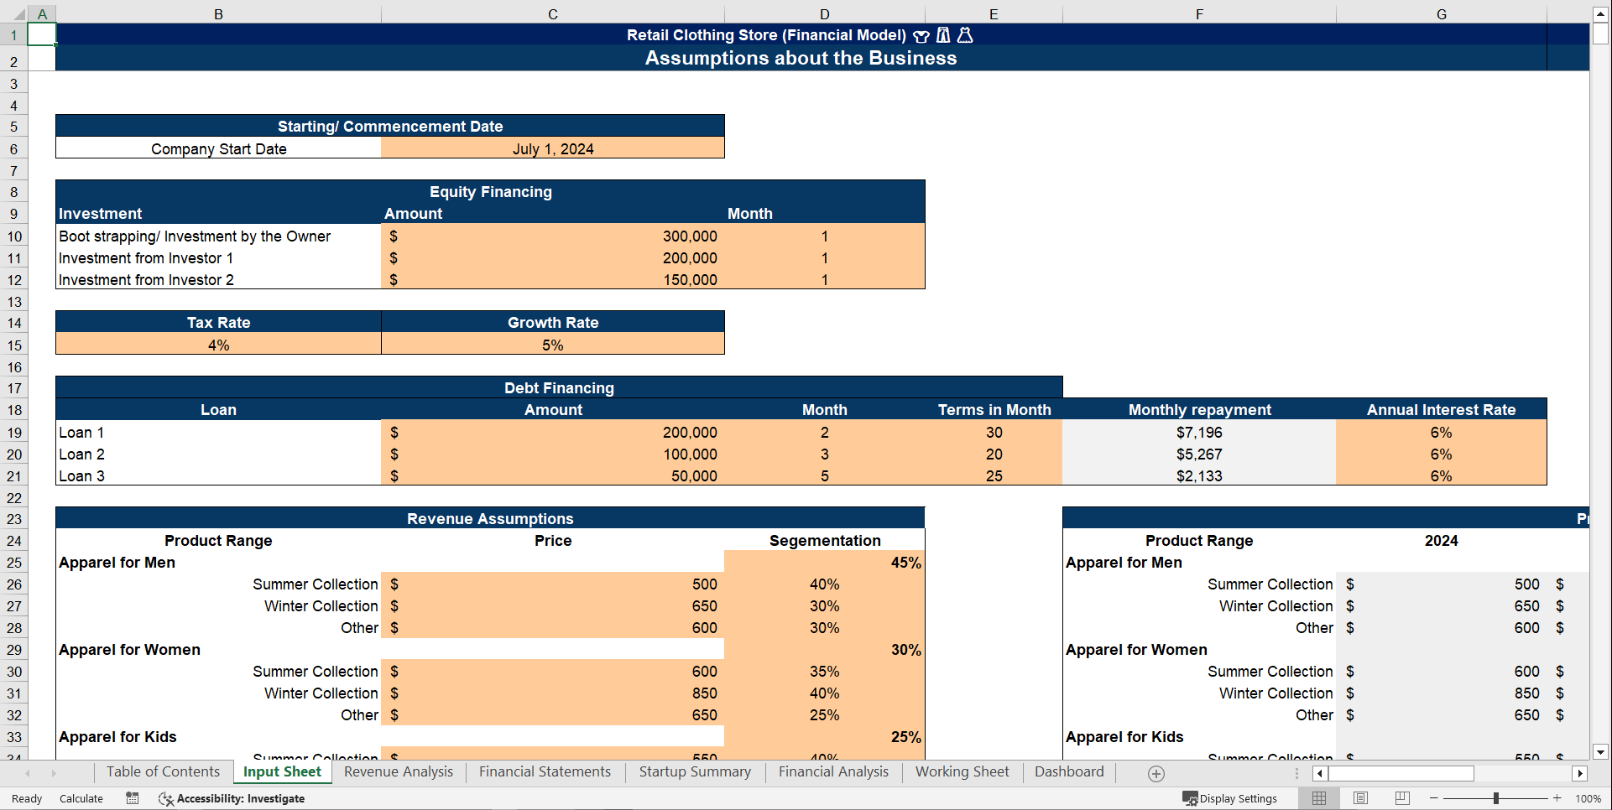
Task: Go to Financial Analysis tab
Action: click(833, 771)
